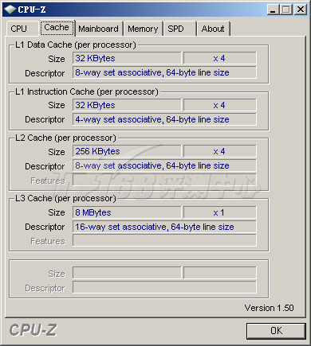This screenshot has height=346, width=311.
Task: Minimize the CPU-Z window
Action: point(273,10)
